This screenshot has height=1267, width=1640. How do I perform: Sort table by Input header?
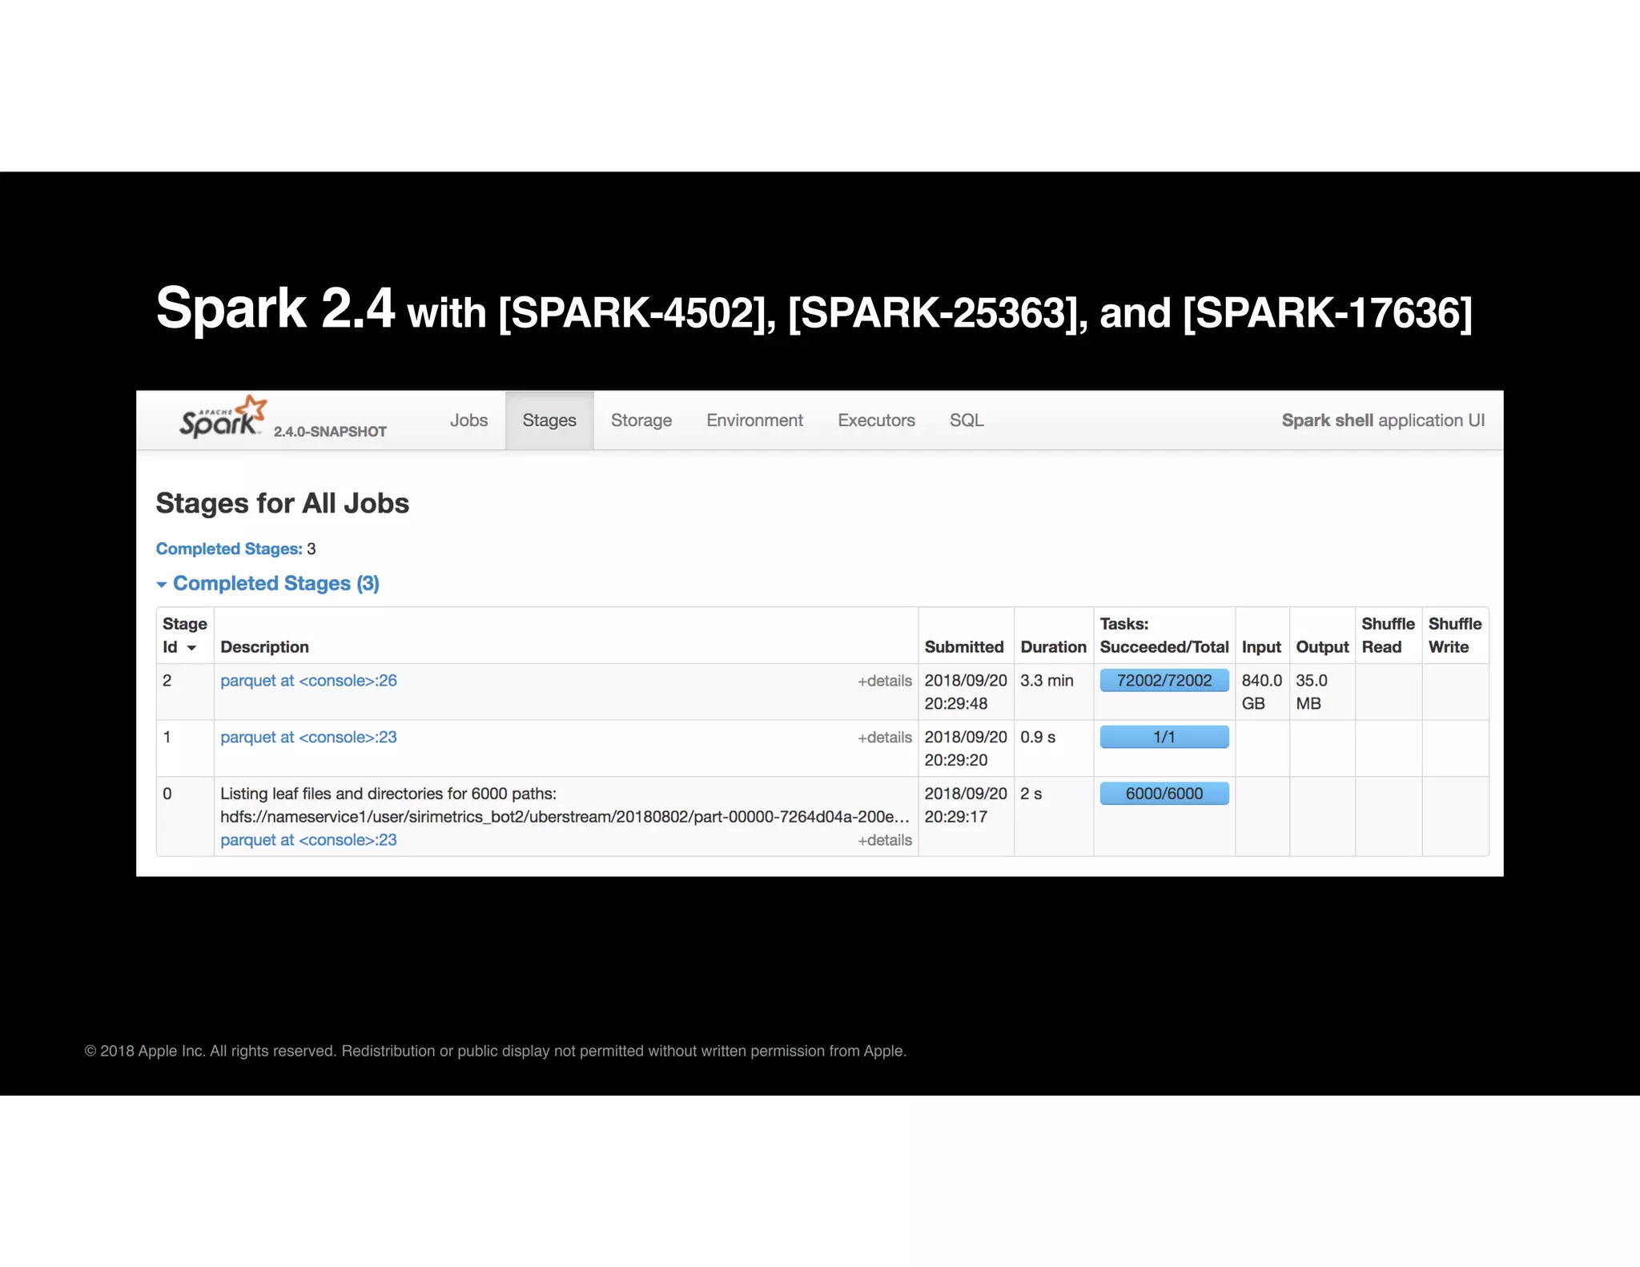click(1261, 647)
